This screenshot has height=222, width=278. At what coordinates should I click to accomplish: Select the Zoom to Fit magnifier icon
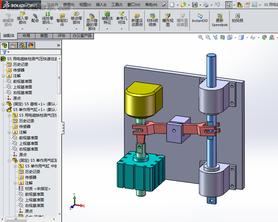click(200, 37)
